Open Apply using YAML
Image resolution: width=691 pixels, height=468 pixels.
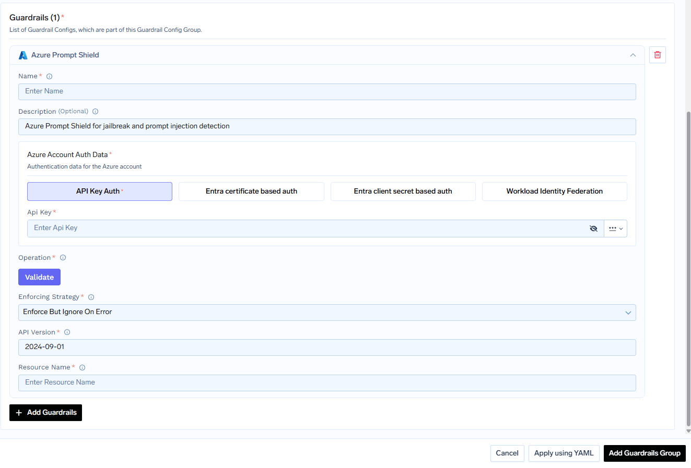pyautogui.click(x=564, y=453)
